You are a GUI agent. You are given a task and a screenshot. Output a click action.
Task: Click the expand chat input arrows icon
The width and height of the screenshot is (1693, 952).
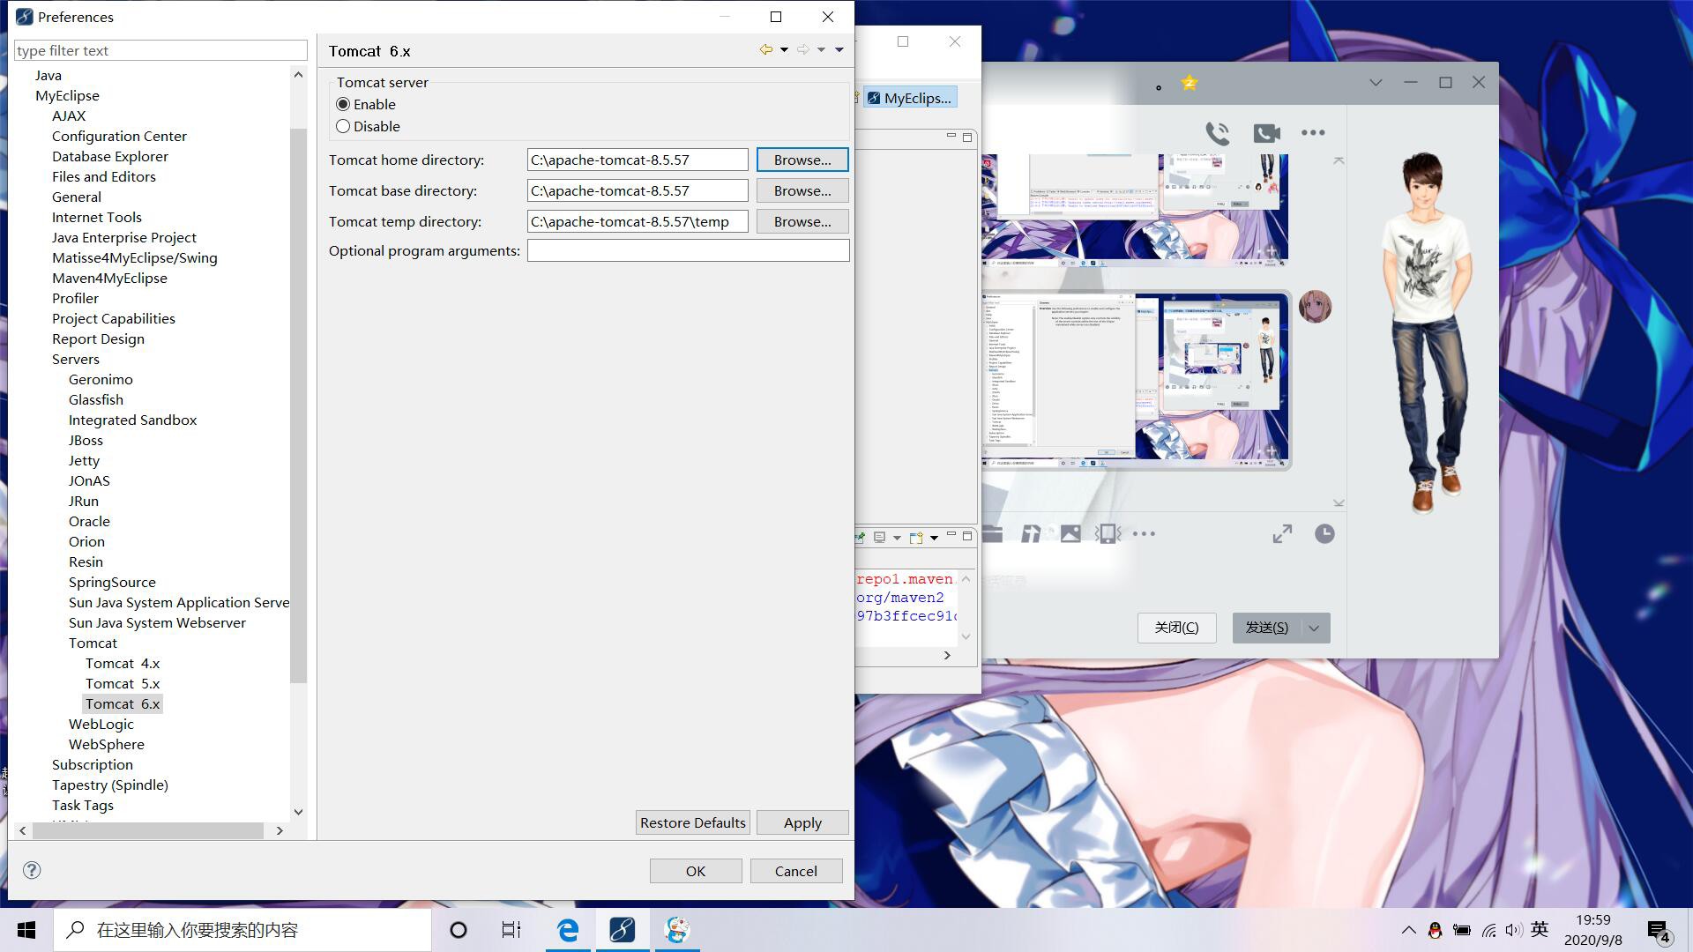pos(1282,534)
